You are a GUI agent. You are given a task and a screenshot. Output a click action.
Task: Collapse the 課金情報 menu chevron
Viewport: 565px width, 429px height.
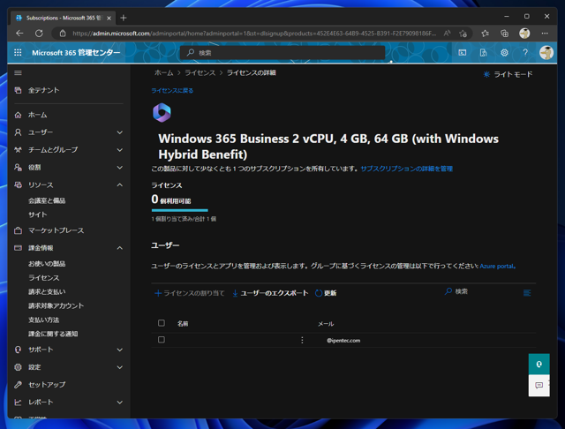[120, 248]
